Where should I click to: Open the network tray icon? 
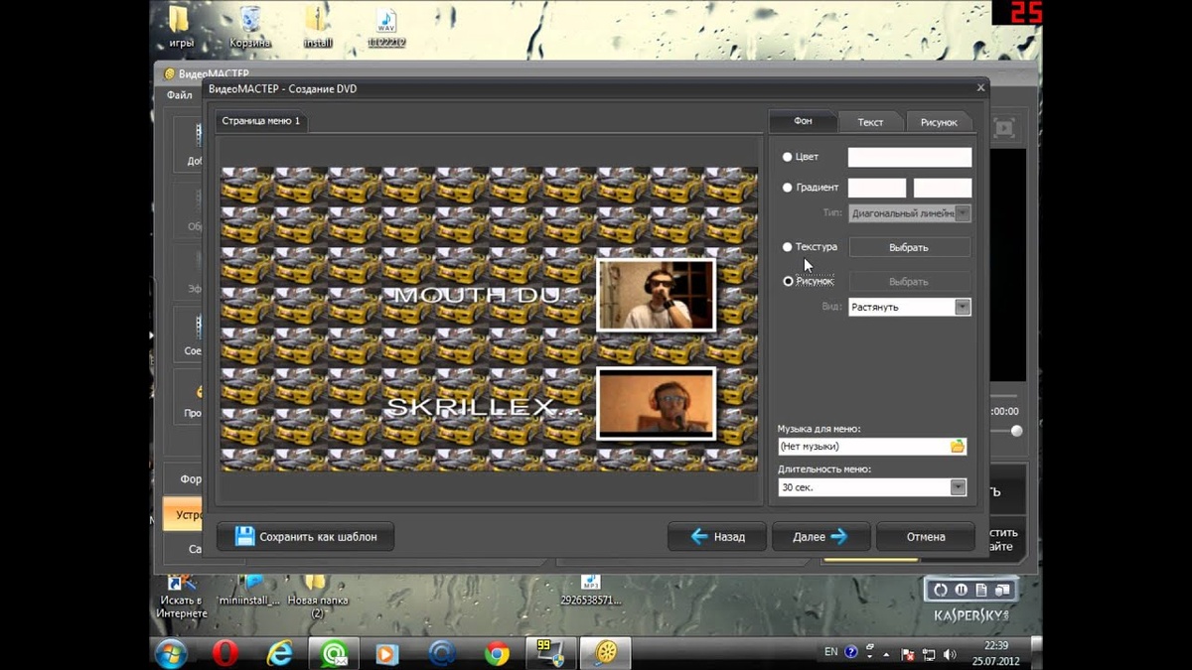coord(927,653)
